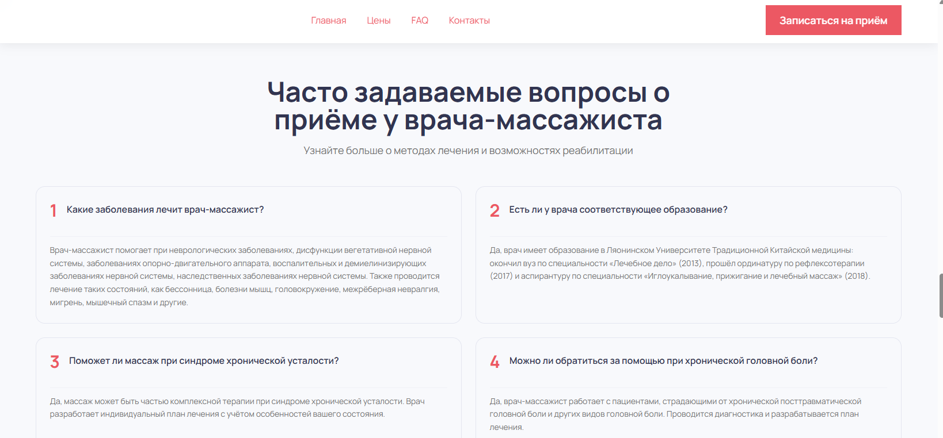This screenshot has width=943, height=438.
Task: Click the red number 1 icon
Action: pyautogui.click(x=54, y=211)
